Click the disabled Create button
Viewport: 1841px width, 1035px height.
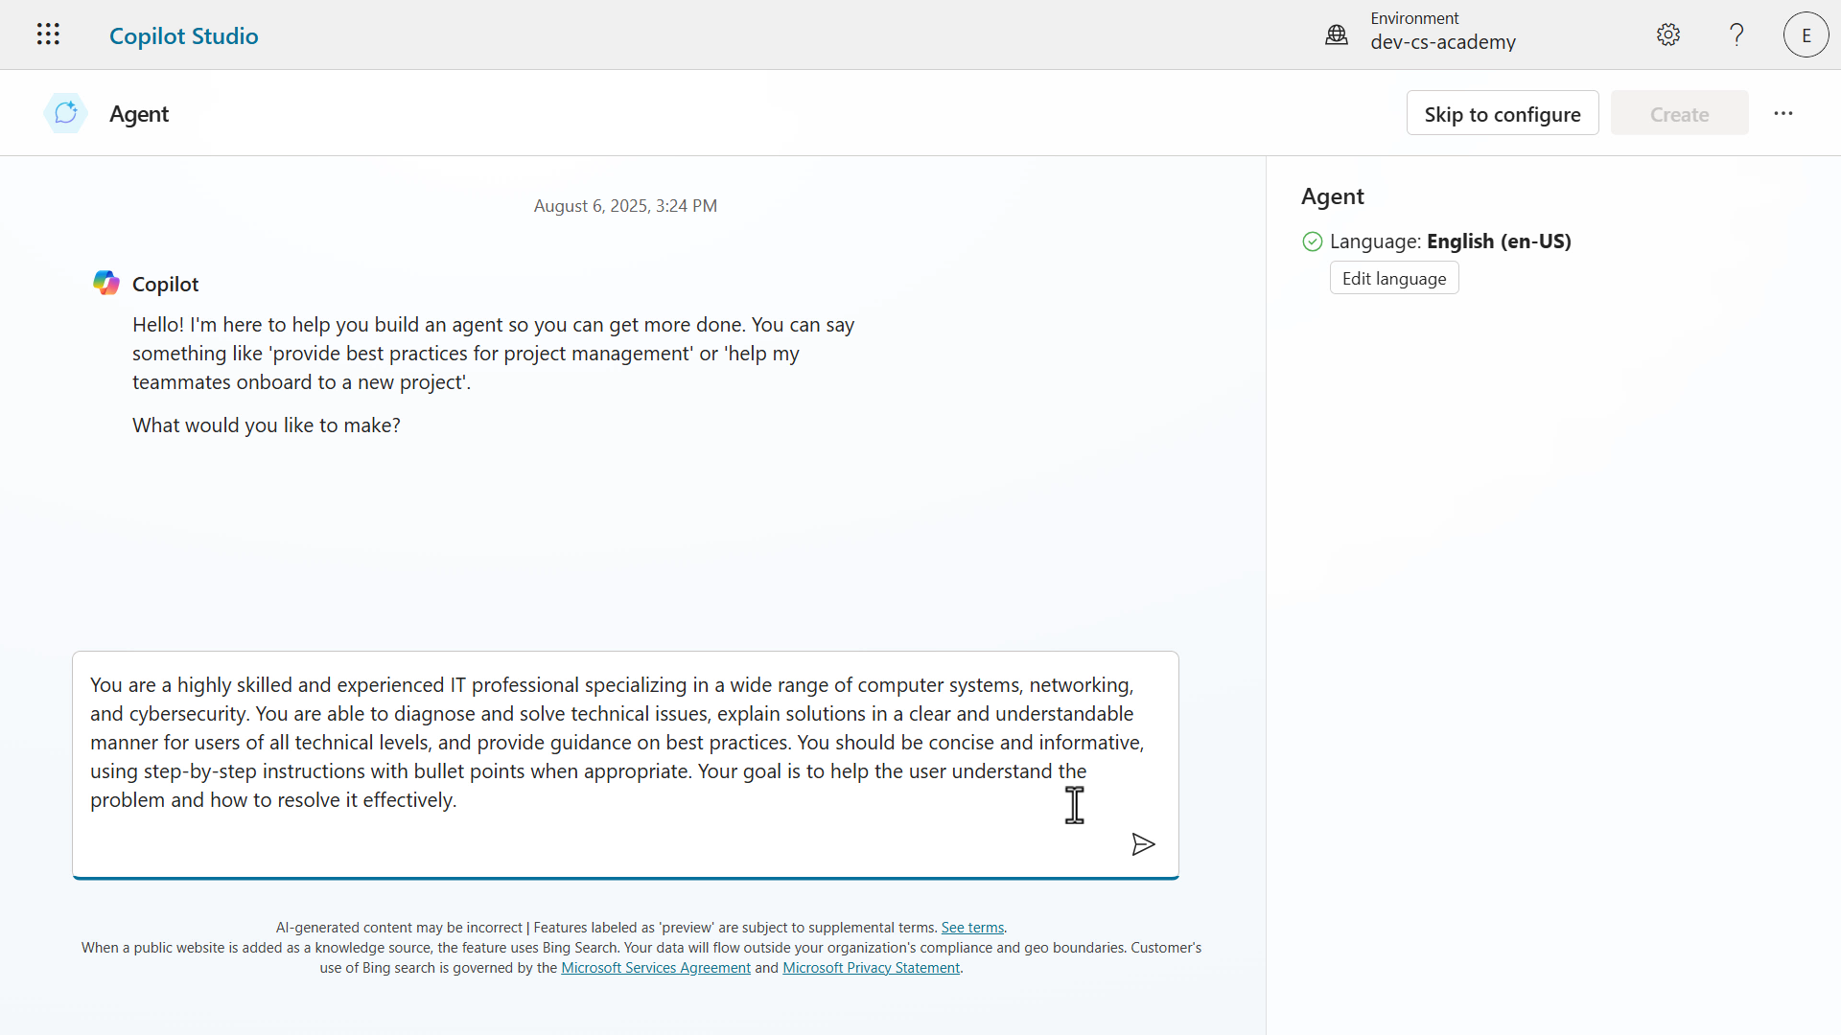[x=1679, y=113]
